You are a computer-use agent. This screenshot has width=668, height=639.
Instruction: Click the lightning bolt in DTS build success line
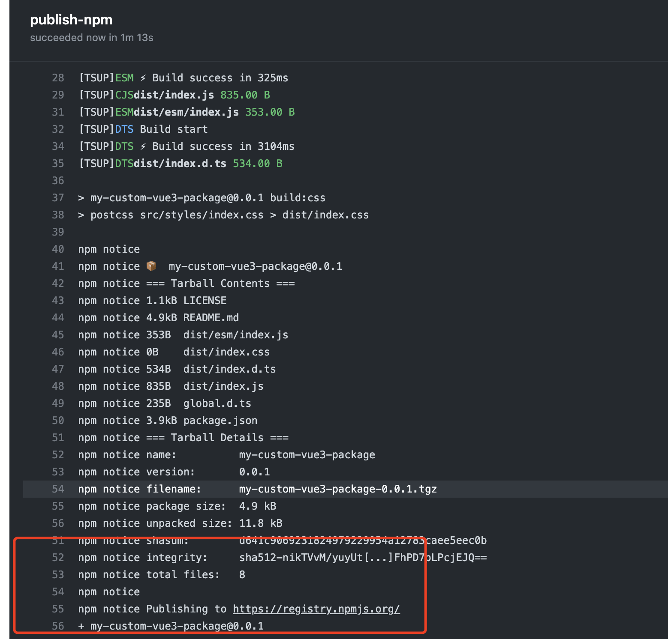143,146
